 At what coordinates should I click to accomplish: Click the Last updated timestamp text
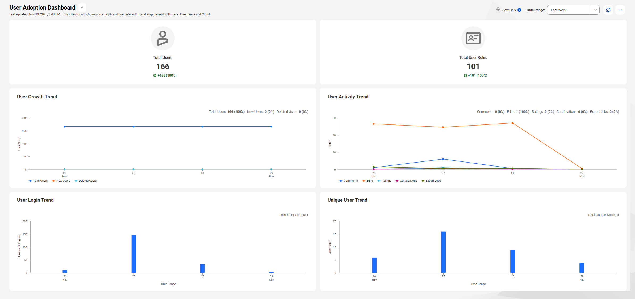(x=35, y=14)
